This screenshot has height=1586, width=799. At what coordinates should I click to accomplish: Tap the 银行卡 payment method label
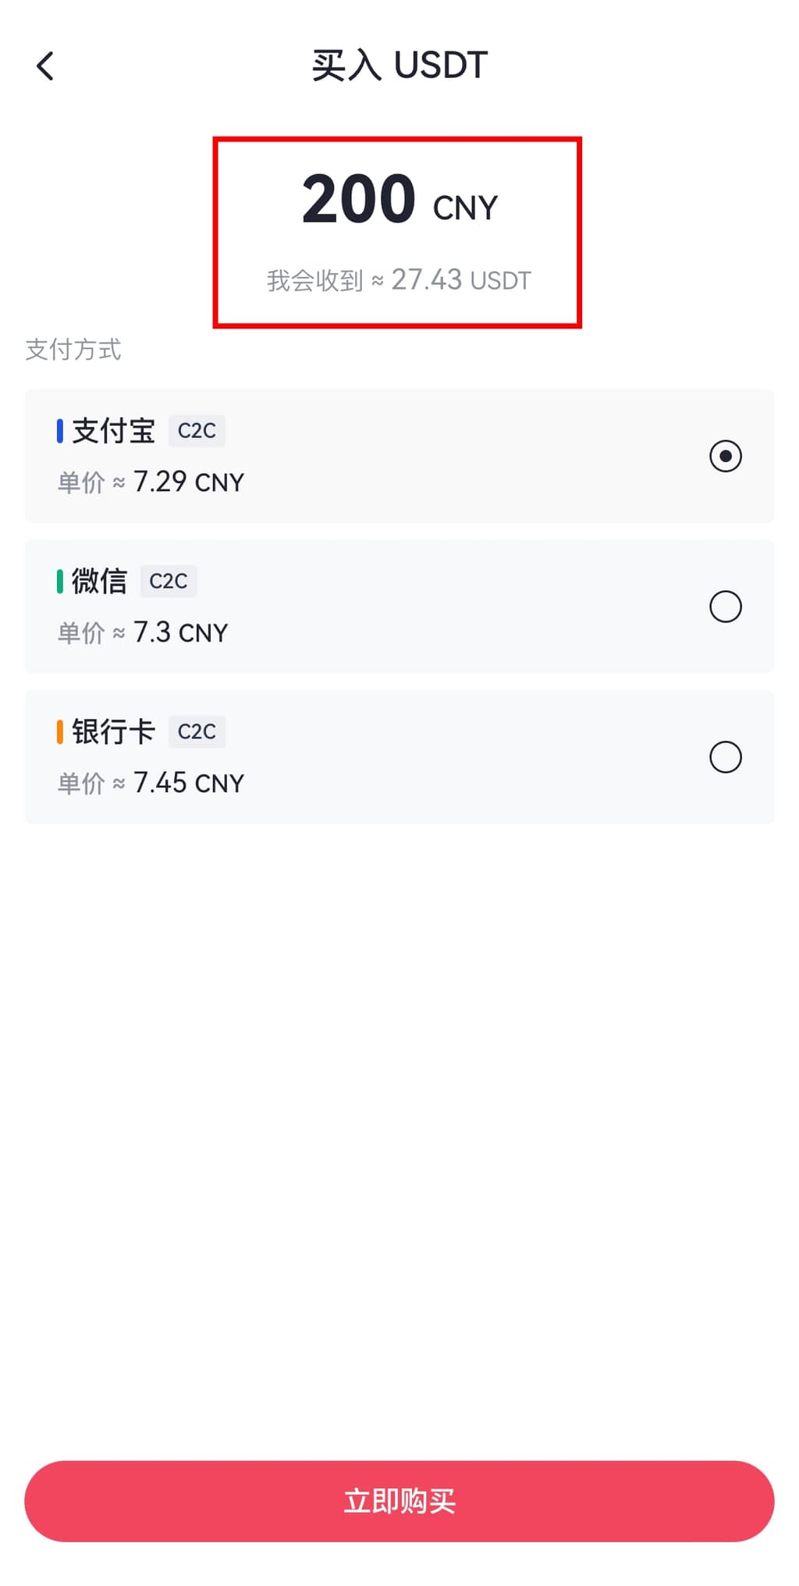[114, 732]
